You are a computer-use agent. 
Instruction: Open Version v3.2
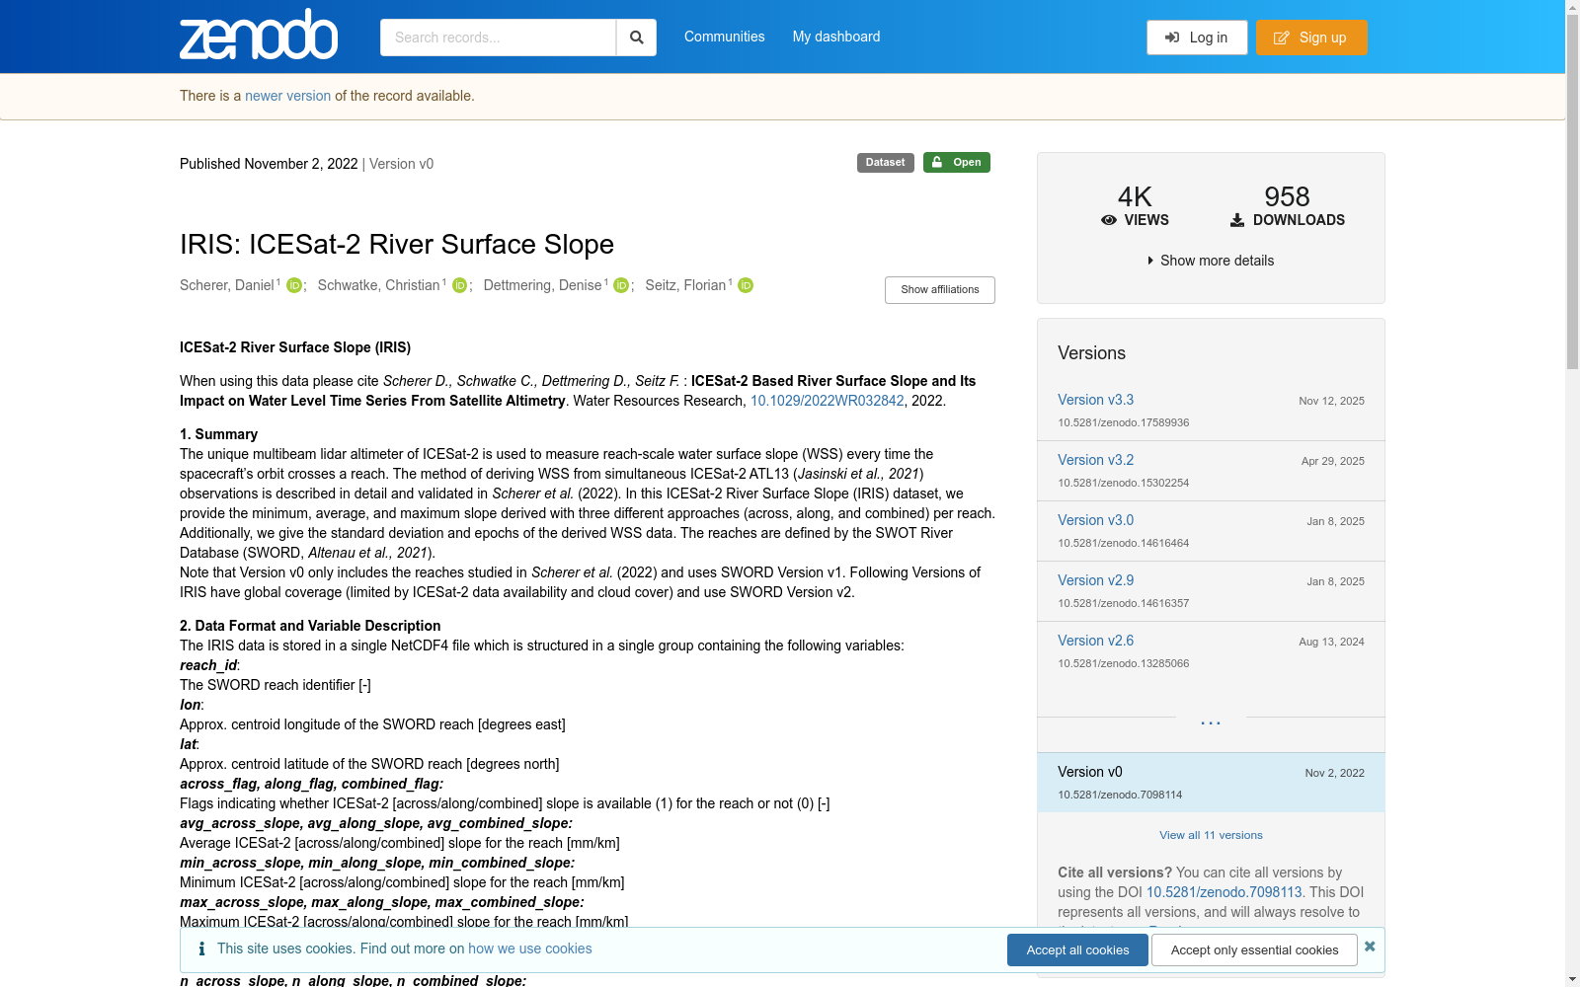point(1095,460)
